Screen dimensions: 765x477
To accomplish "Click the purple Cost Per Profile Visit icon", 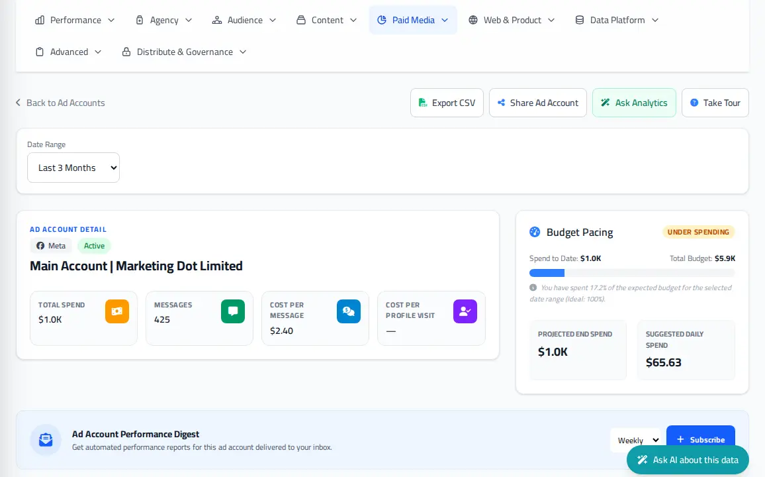I will (465, 311).
